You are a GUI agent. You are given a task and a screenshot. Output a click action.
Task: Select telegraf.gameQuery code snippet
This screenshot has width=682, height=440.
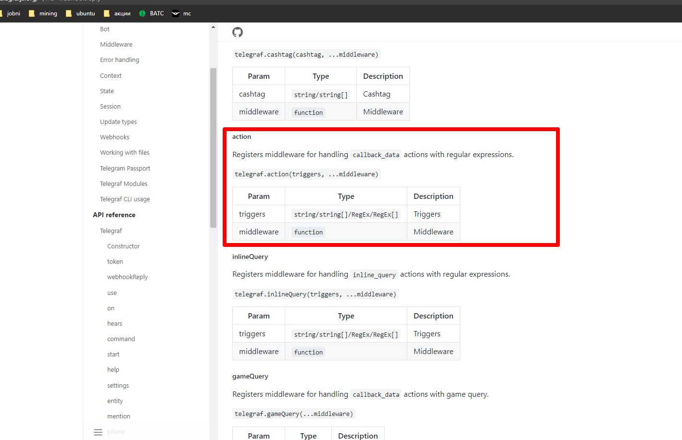coord(294,414)
